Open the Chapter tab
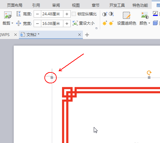 (96, 5)
